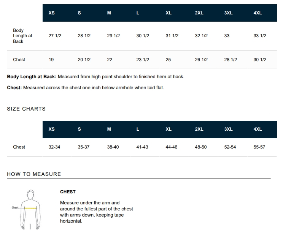Viewport: 291px width, 234px height.
Task: Click the "Chest" label on the figure diagram
Action: click(15, 207)
